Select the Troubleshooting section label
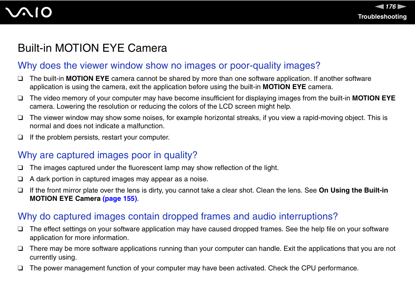This screenshot has height=293, width=415. 382,17
